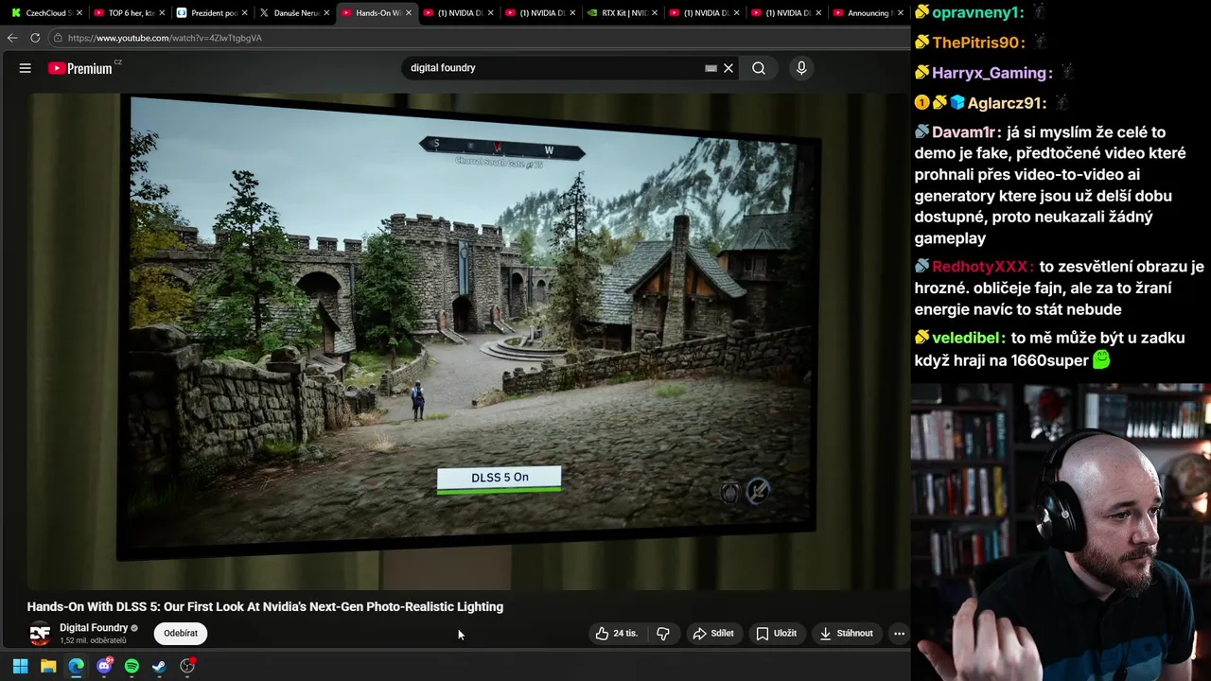Click the site info padlock icon
Image resolution: width=1211 pixels, height=681 pixels.
pos(58,38)
